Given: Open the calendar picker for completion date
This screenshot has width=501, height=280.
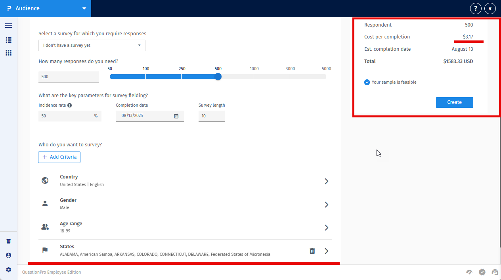Looking at the screenshot, I should pos(176,116).
